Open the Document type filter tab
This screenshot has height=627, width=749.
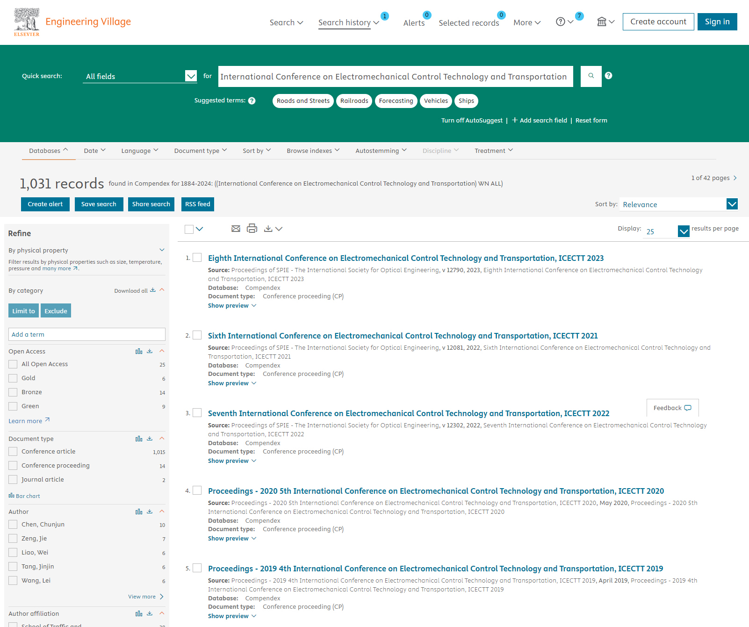[201, 151]
